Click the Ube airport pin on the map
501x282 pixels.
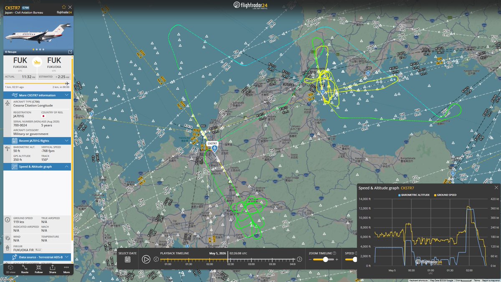368,73
